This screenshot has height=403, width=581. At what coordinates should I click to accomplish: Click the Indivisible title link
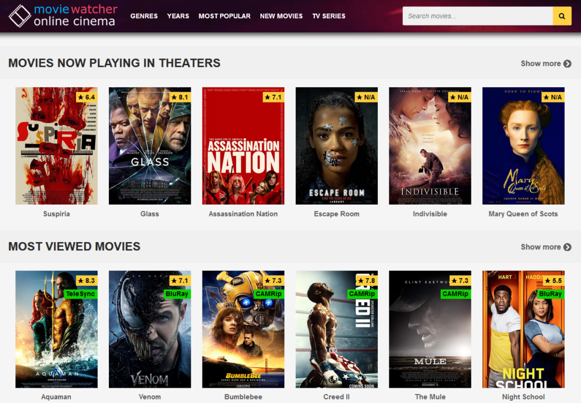(430, 214)
